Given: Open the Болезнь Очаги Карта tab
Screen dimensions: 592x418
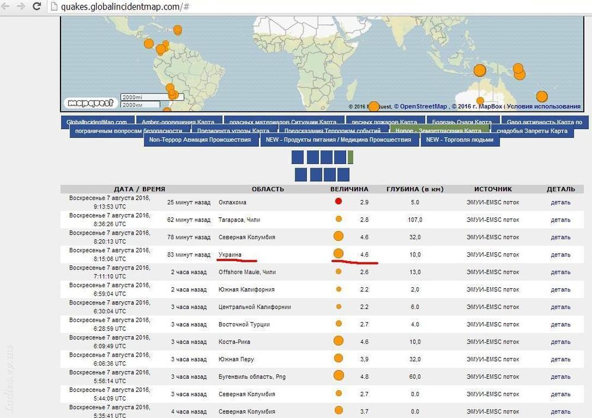Looking at the screenshot, I should 462,121.
